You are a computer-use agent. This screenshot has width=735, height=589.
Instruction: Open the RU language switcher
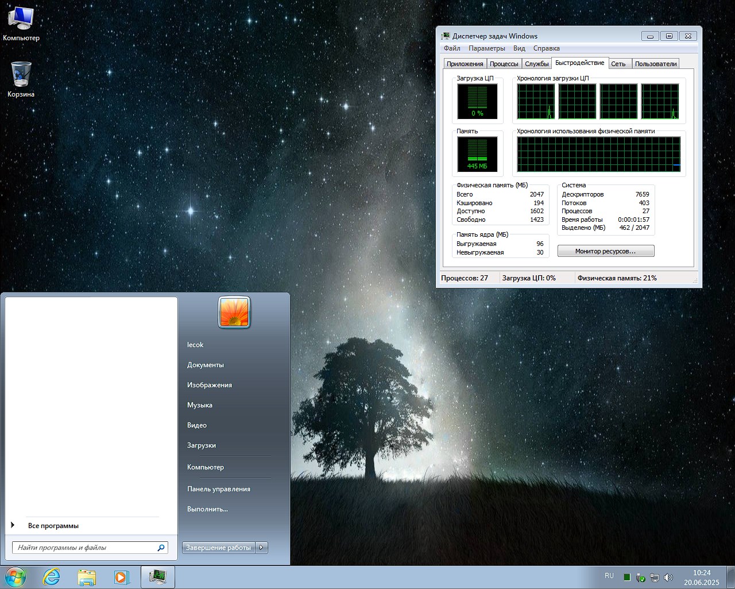609,576
